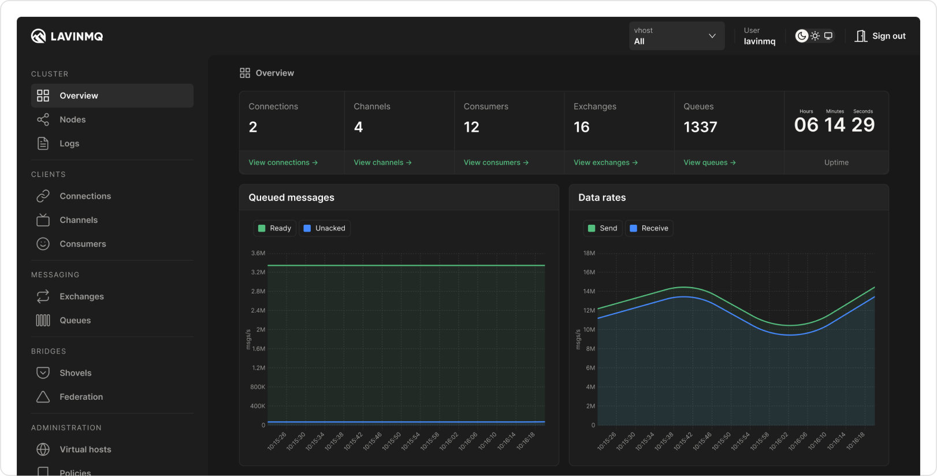Click the LavinMQ logo icon
Viewport: 937px width, 476px height.
(x=38, y=36)
